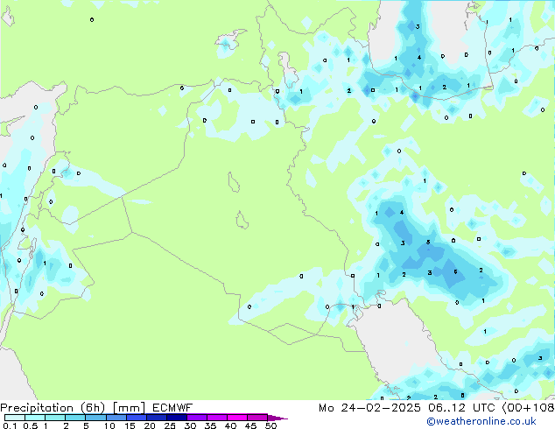The height and width of the screenshot is (429, 555).
Task: Click the (00+108 forecast offset text
Action: (528, 408)
